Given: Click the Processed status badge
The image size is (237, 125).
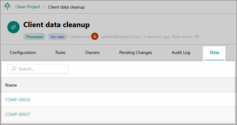Looking at the screenshot, I should pos(34,37).
